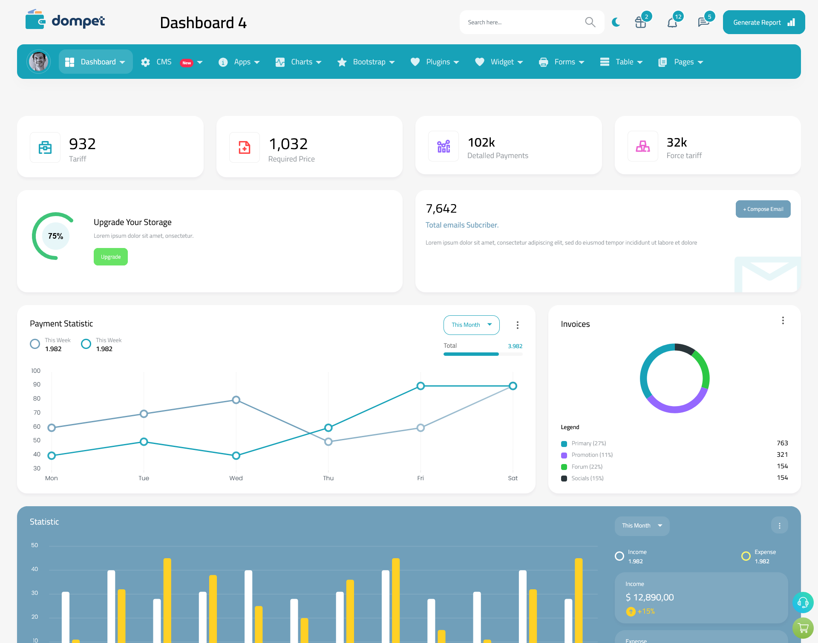Click the Compose Email button

(762, 208)
